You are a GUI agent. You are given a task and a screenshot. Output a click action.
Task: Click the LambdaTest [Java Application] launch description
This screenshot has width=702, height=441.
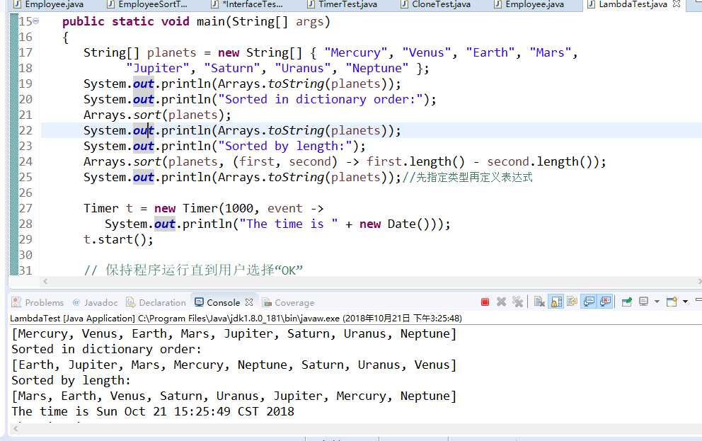point(236,319)
